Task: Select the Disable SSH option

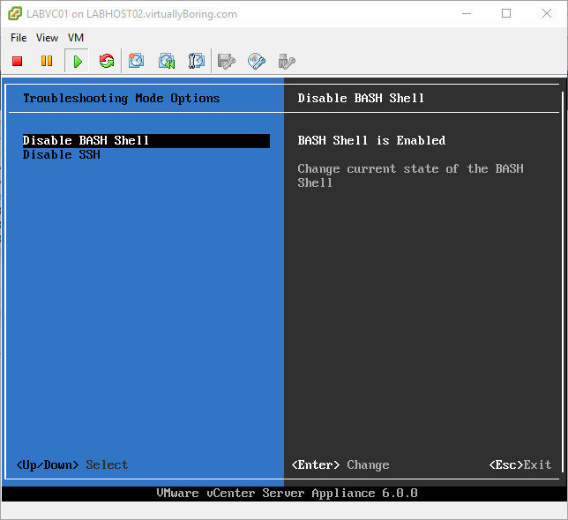Action: (61, 154)
